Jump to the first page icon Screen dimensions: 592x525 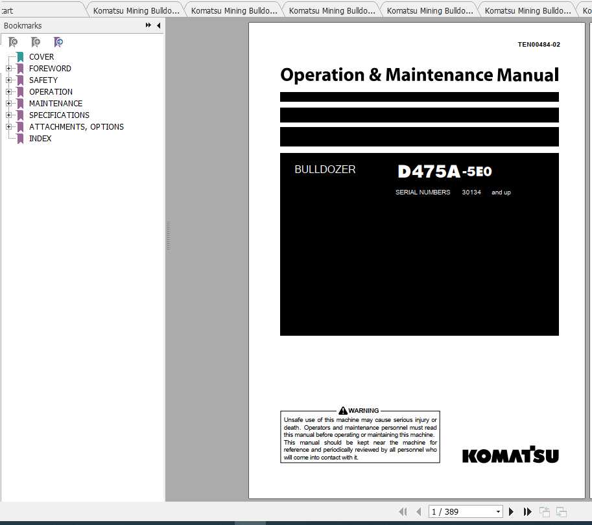tap(403, 511)
